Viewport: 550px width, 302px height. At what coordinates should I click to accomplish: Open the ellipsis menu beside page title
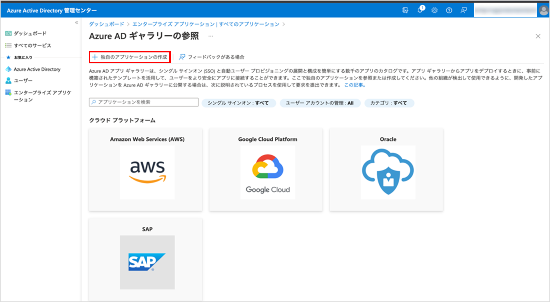point(211,36)
